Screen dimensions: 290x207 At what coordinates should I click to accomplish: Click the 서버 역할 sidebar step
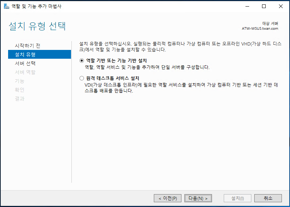(x=25, y=72)
